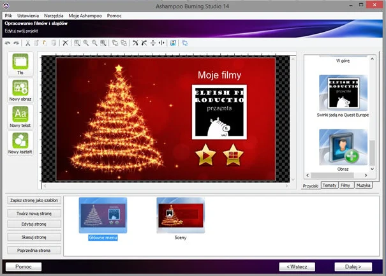Switch to the Muzyka tab

click(364, 185)
